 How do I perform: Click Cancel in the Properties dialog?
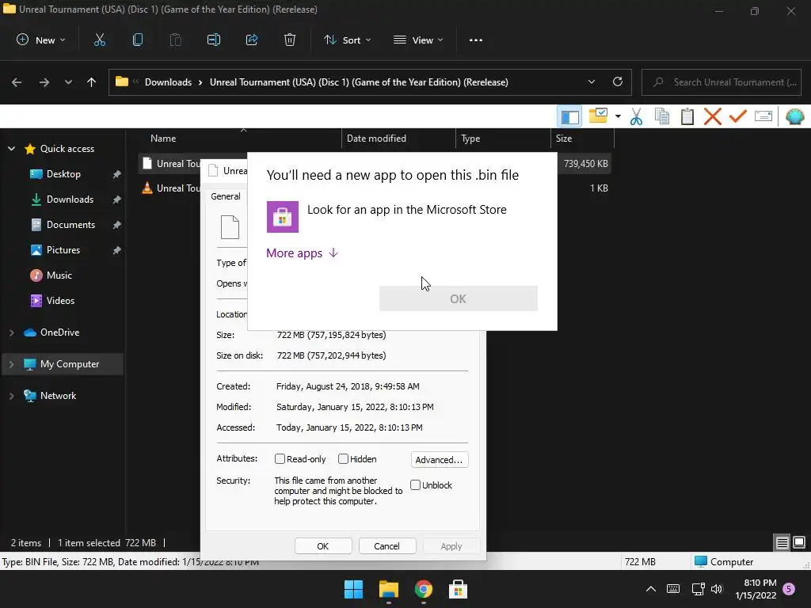click(386, 546)
